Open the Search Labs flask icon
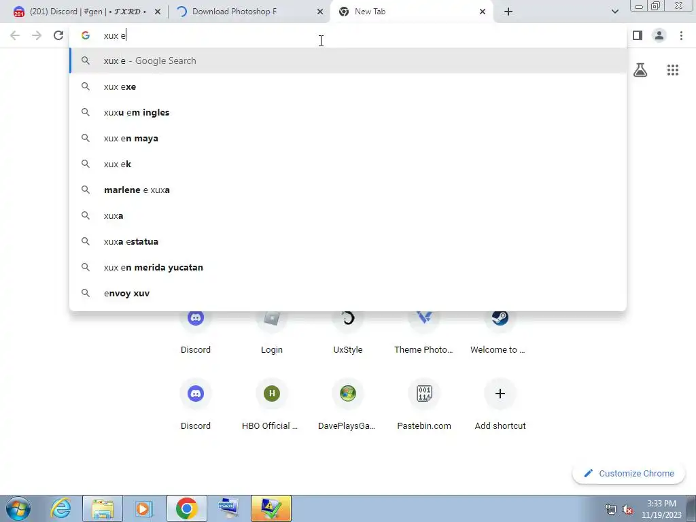 click(640, 70)
